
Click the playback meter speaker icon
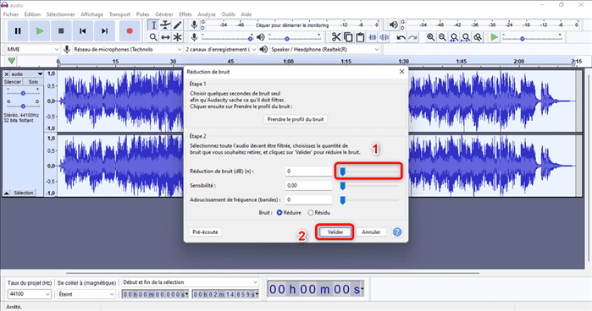[394, 25]
